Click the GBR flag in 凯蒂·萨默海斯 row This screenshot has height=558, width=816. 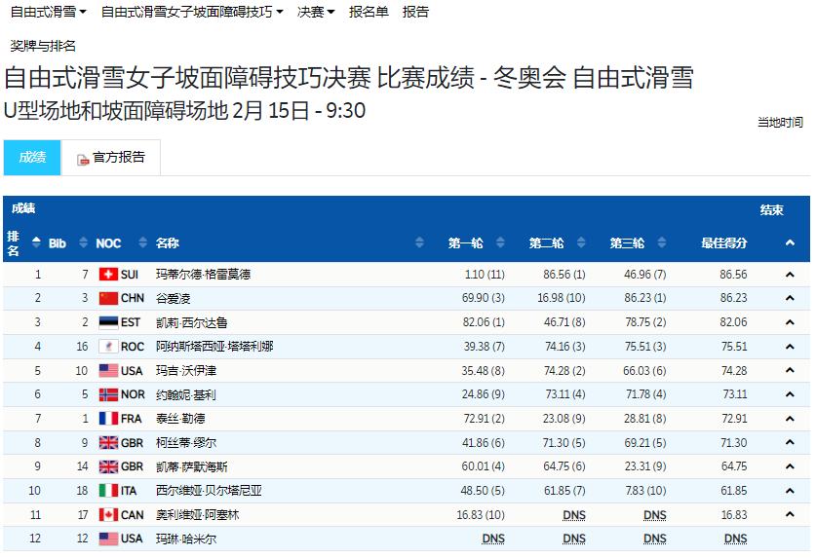click(x=108, y=466)
